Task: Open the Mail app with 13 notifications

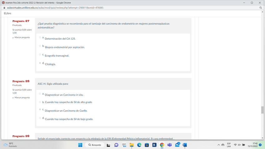Action: (177, 145)
